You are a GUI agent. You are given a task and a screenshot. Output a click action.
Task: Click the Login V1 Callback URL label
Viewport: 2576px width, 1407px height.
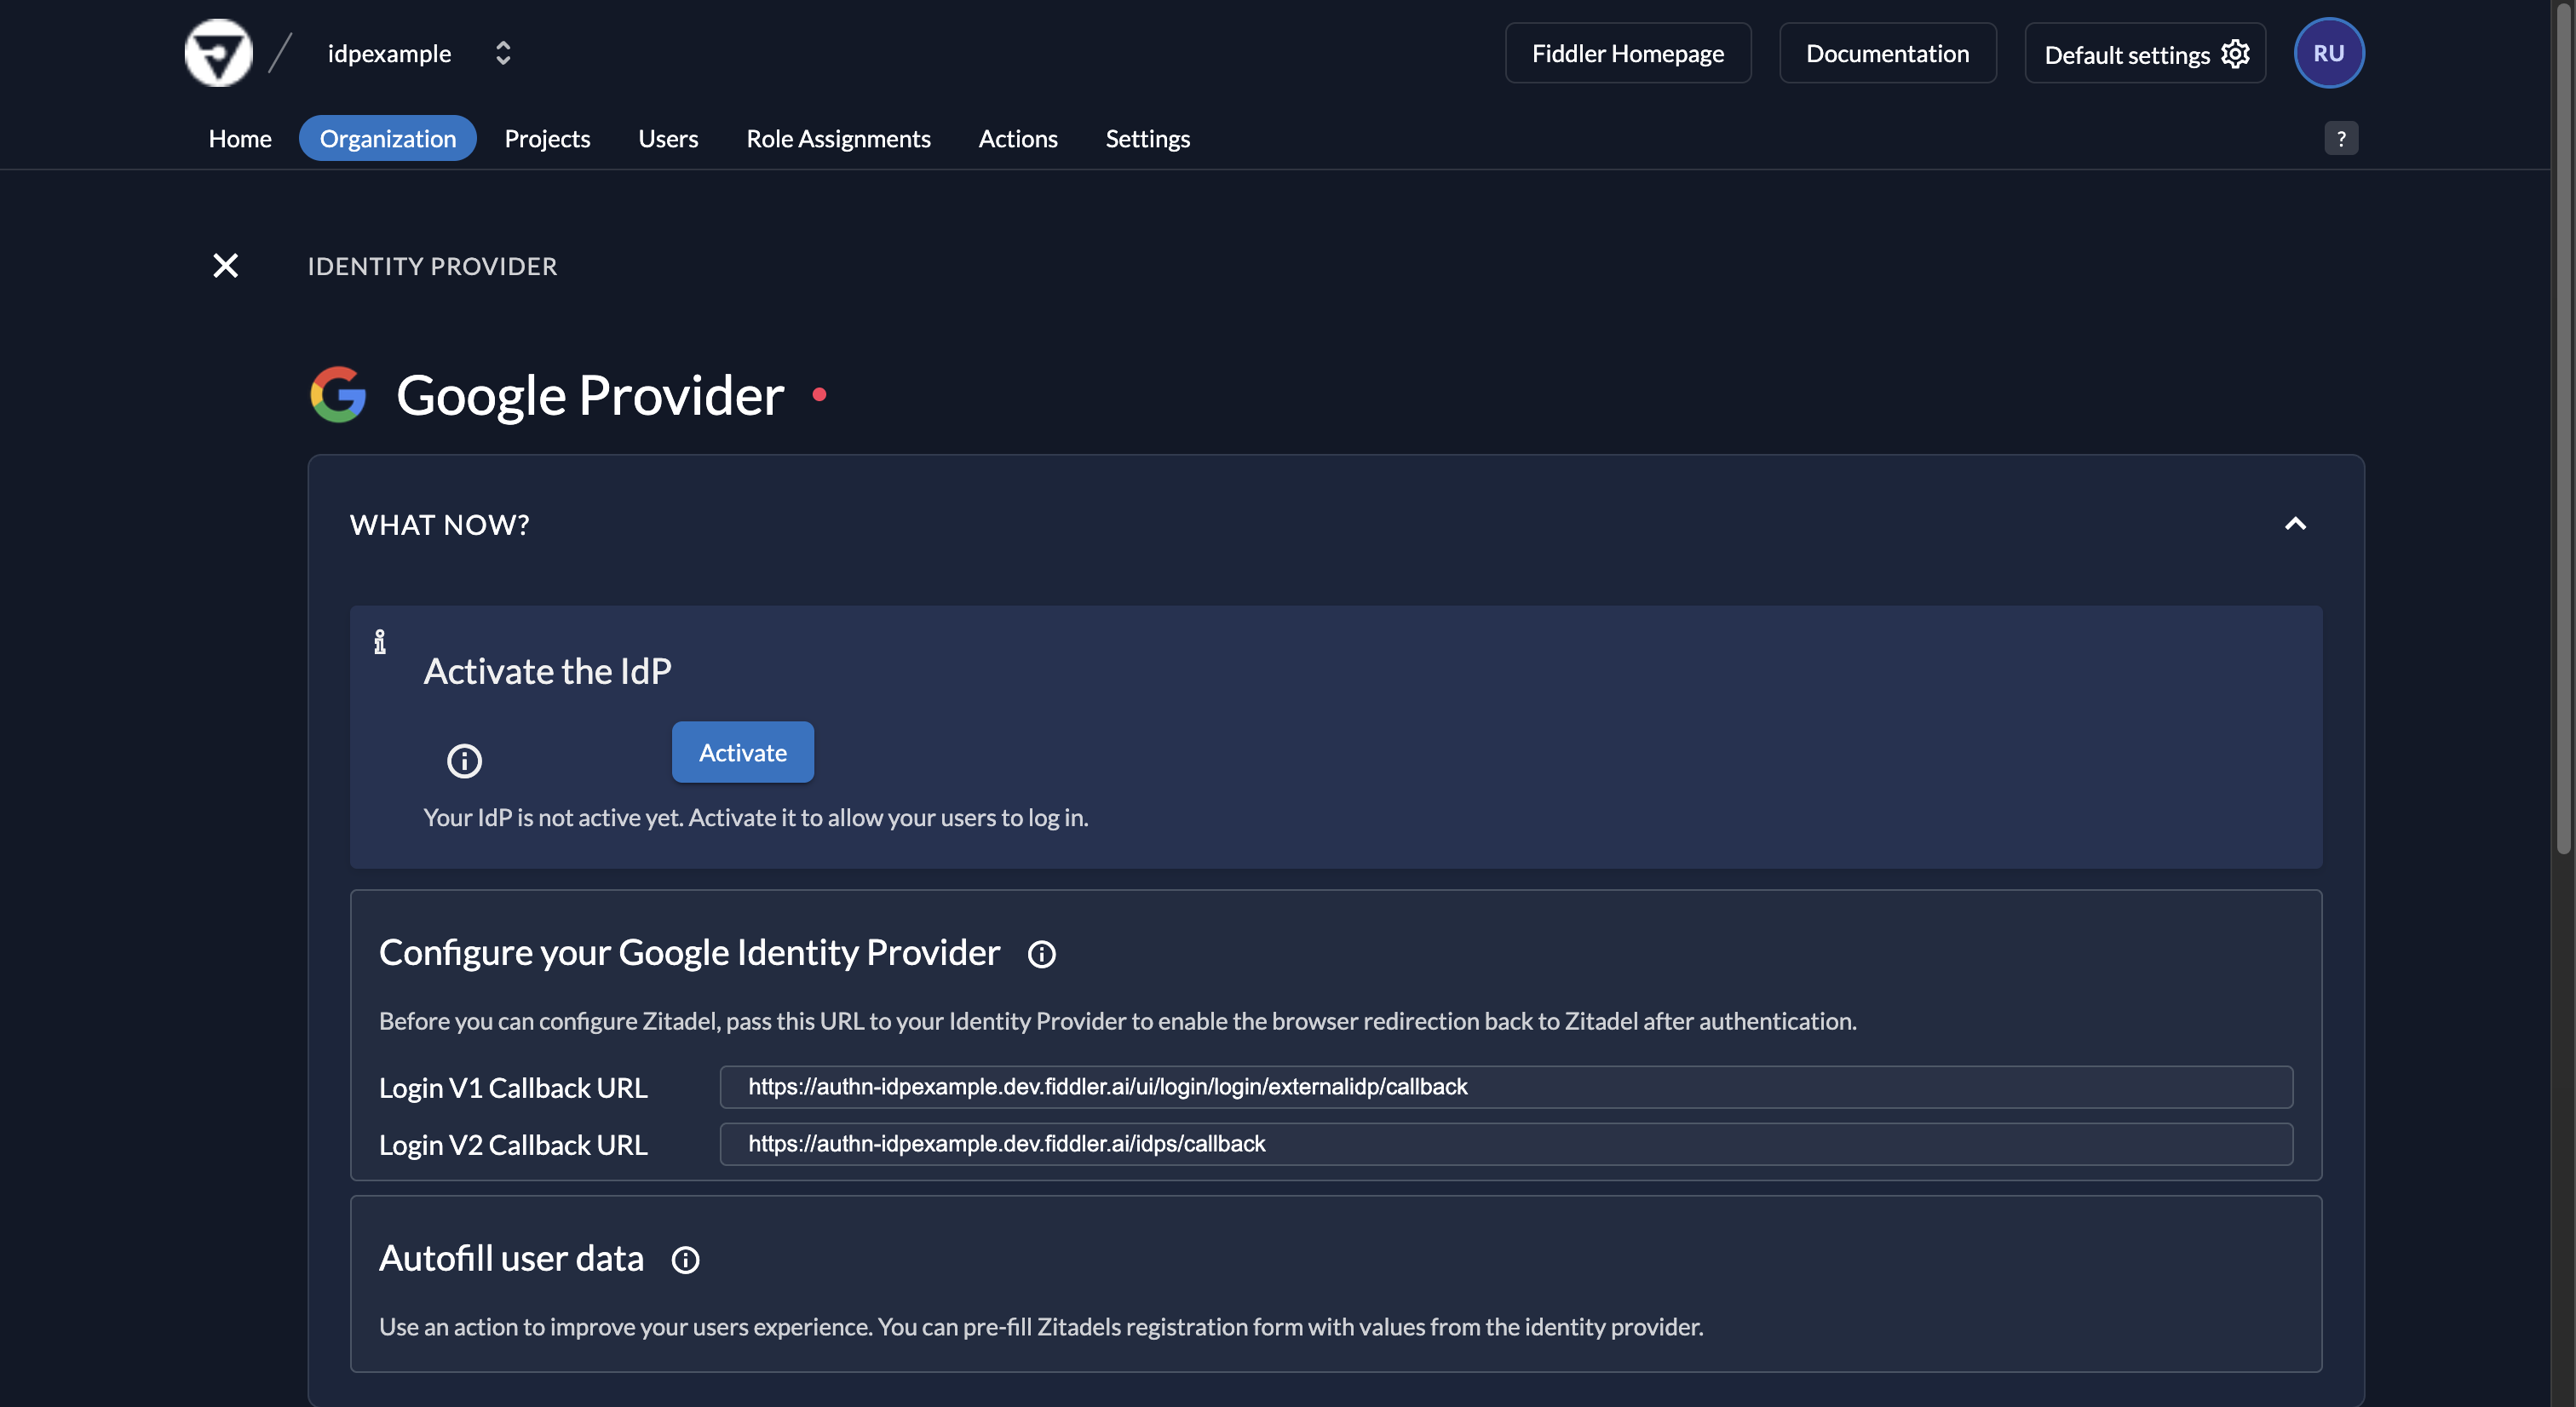(513, 1088)
